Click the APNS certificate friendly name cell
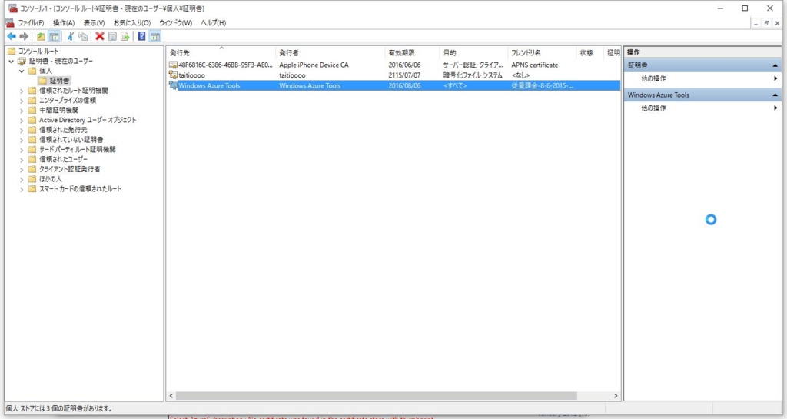 pos(535,65)
